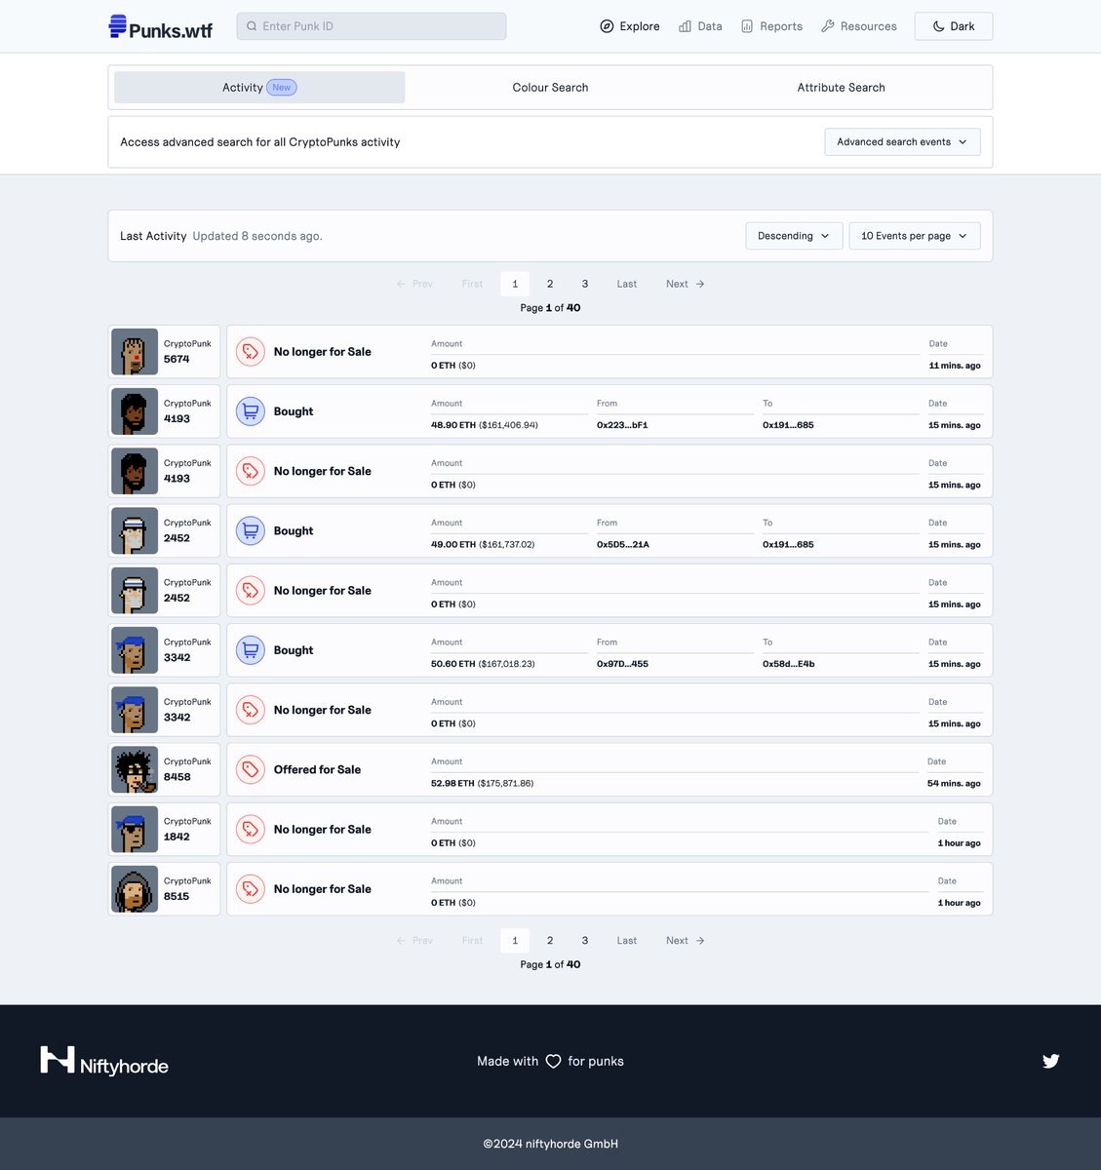Open the 10 Events per page dropdown
The width and height of the screenshot is (1101, 1170).
click(x=915, y=236)
